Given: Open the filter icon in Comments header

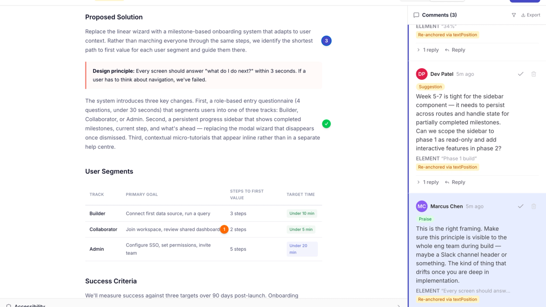Looking at the screenshot, I should (514, 15).
